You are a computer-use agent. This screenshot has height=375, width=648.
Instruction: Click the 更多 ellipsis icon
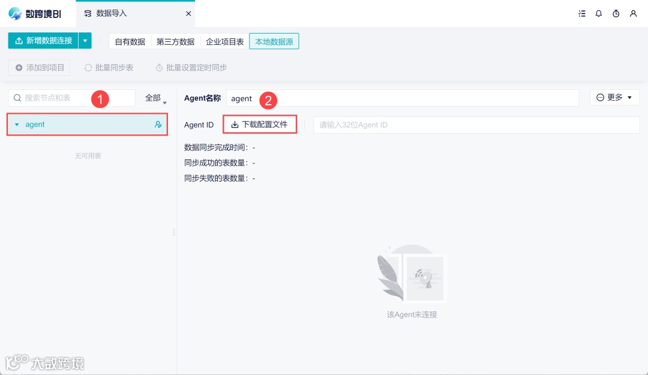599,97
